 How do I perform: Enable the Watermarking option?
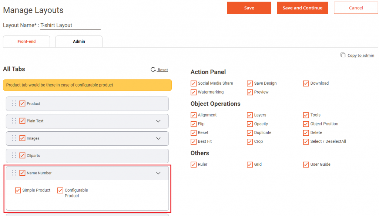coord(193,92)
